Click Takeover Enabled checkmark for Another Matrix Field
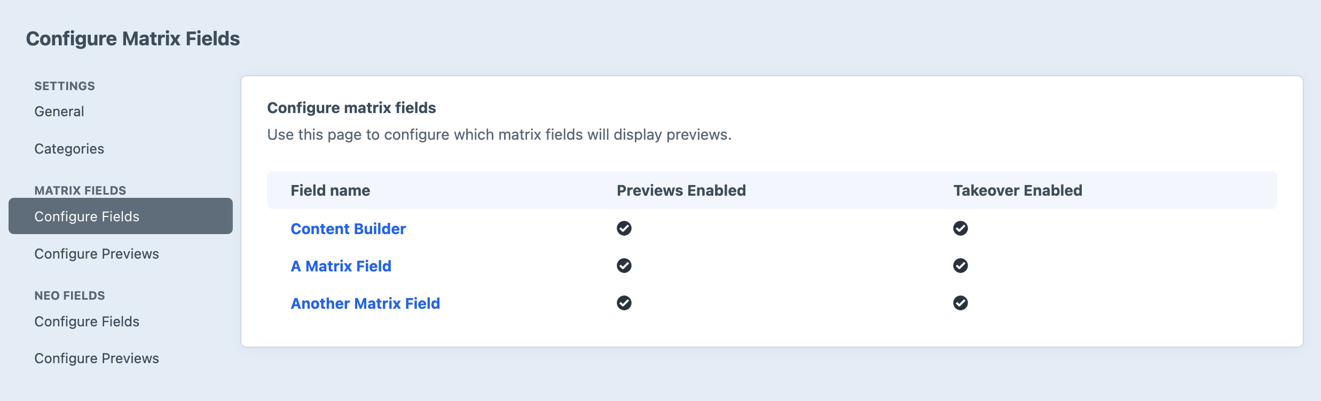Viewport: 1321px width, 401px height. point(960,303)
